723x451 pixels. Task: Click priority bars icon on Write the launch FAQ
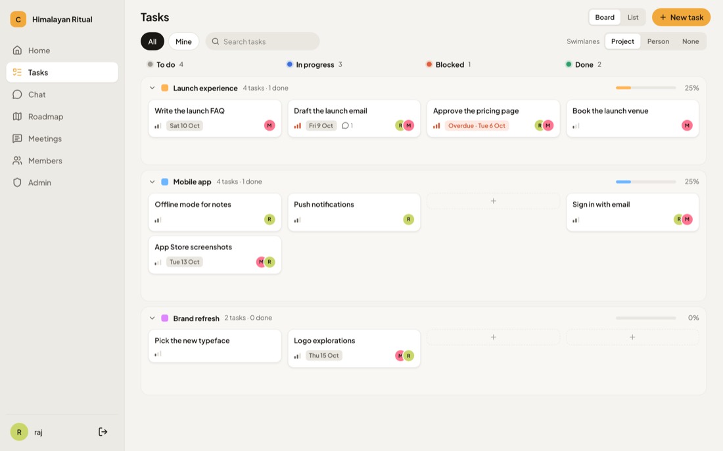point(158,126)
